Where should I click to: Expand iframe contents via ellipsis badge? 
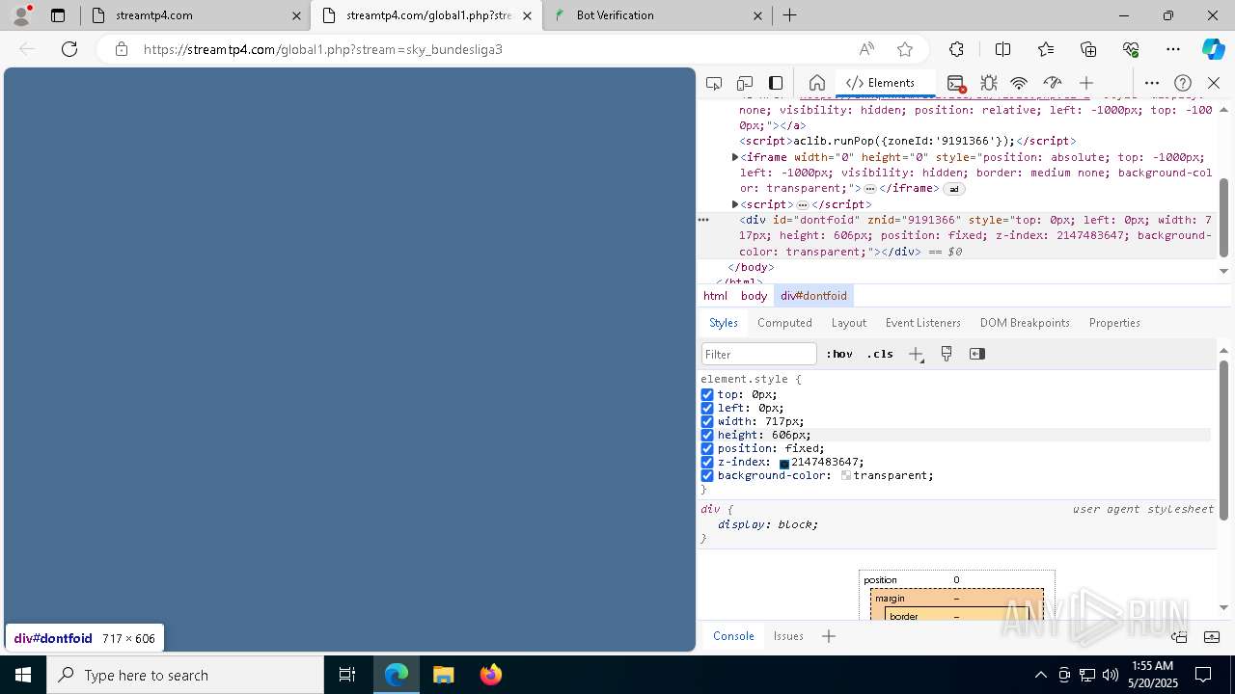(870, 189)
